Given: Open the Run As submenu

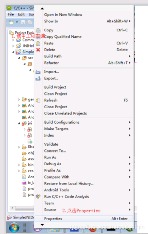Looking at the screenshot, I should (84, 157).
